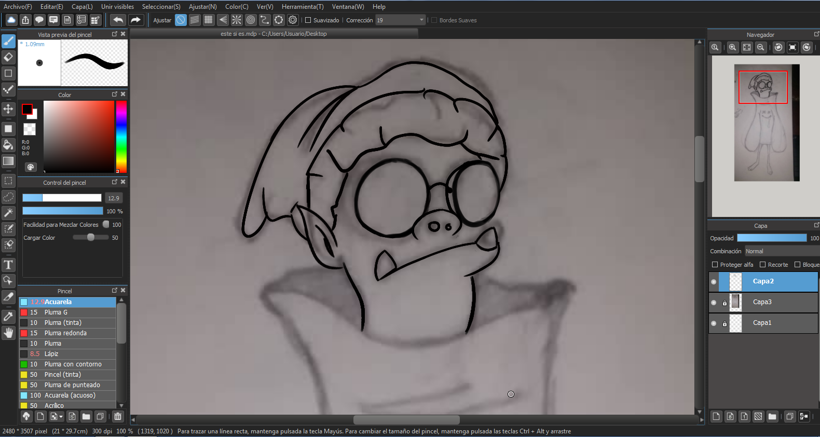Turn off snap with the blue circle icon
The image size is (820, 437).
pos(181,20)
